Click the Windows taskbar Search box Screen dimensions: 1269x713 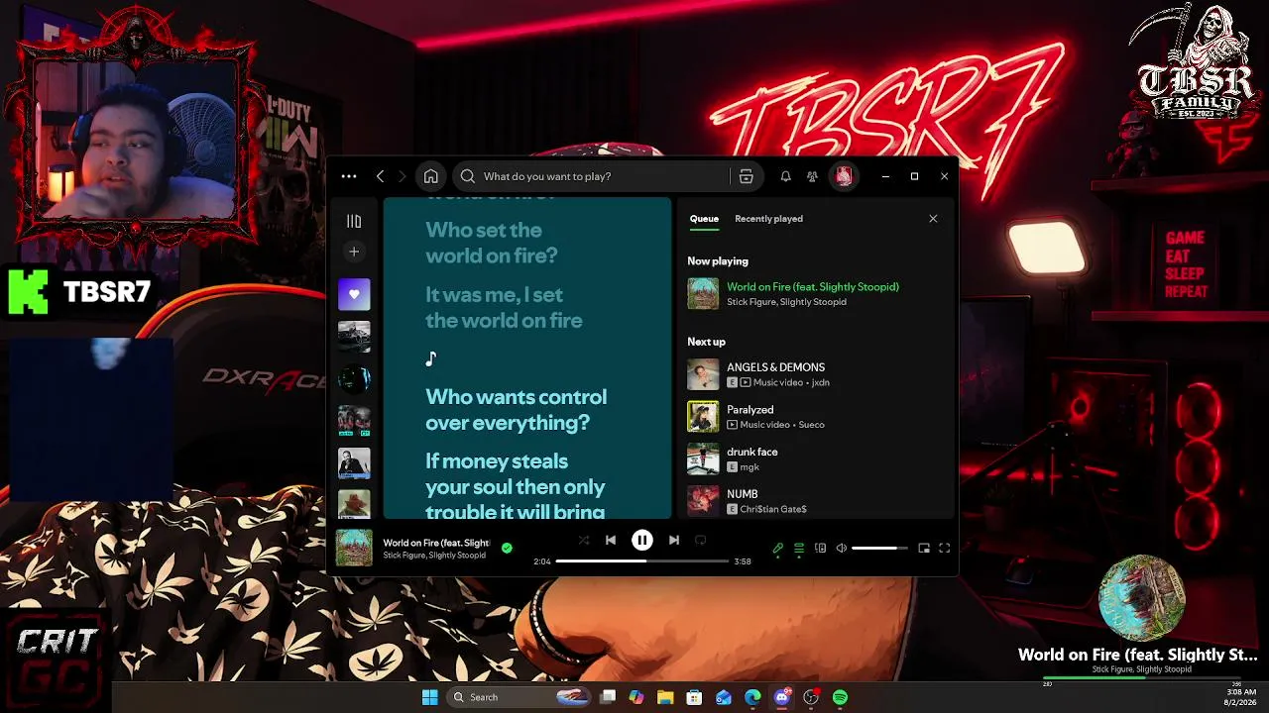pos(520,697)
